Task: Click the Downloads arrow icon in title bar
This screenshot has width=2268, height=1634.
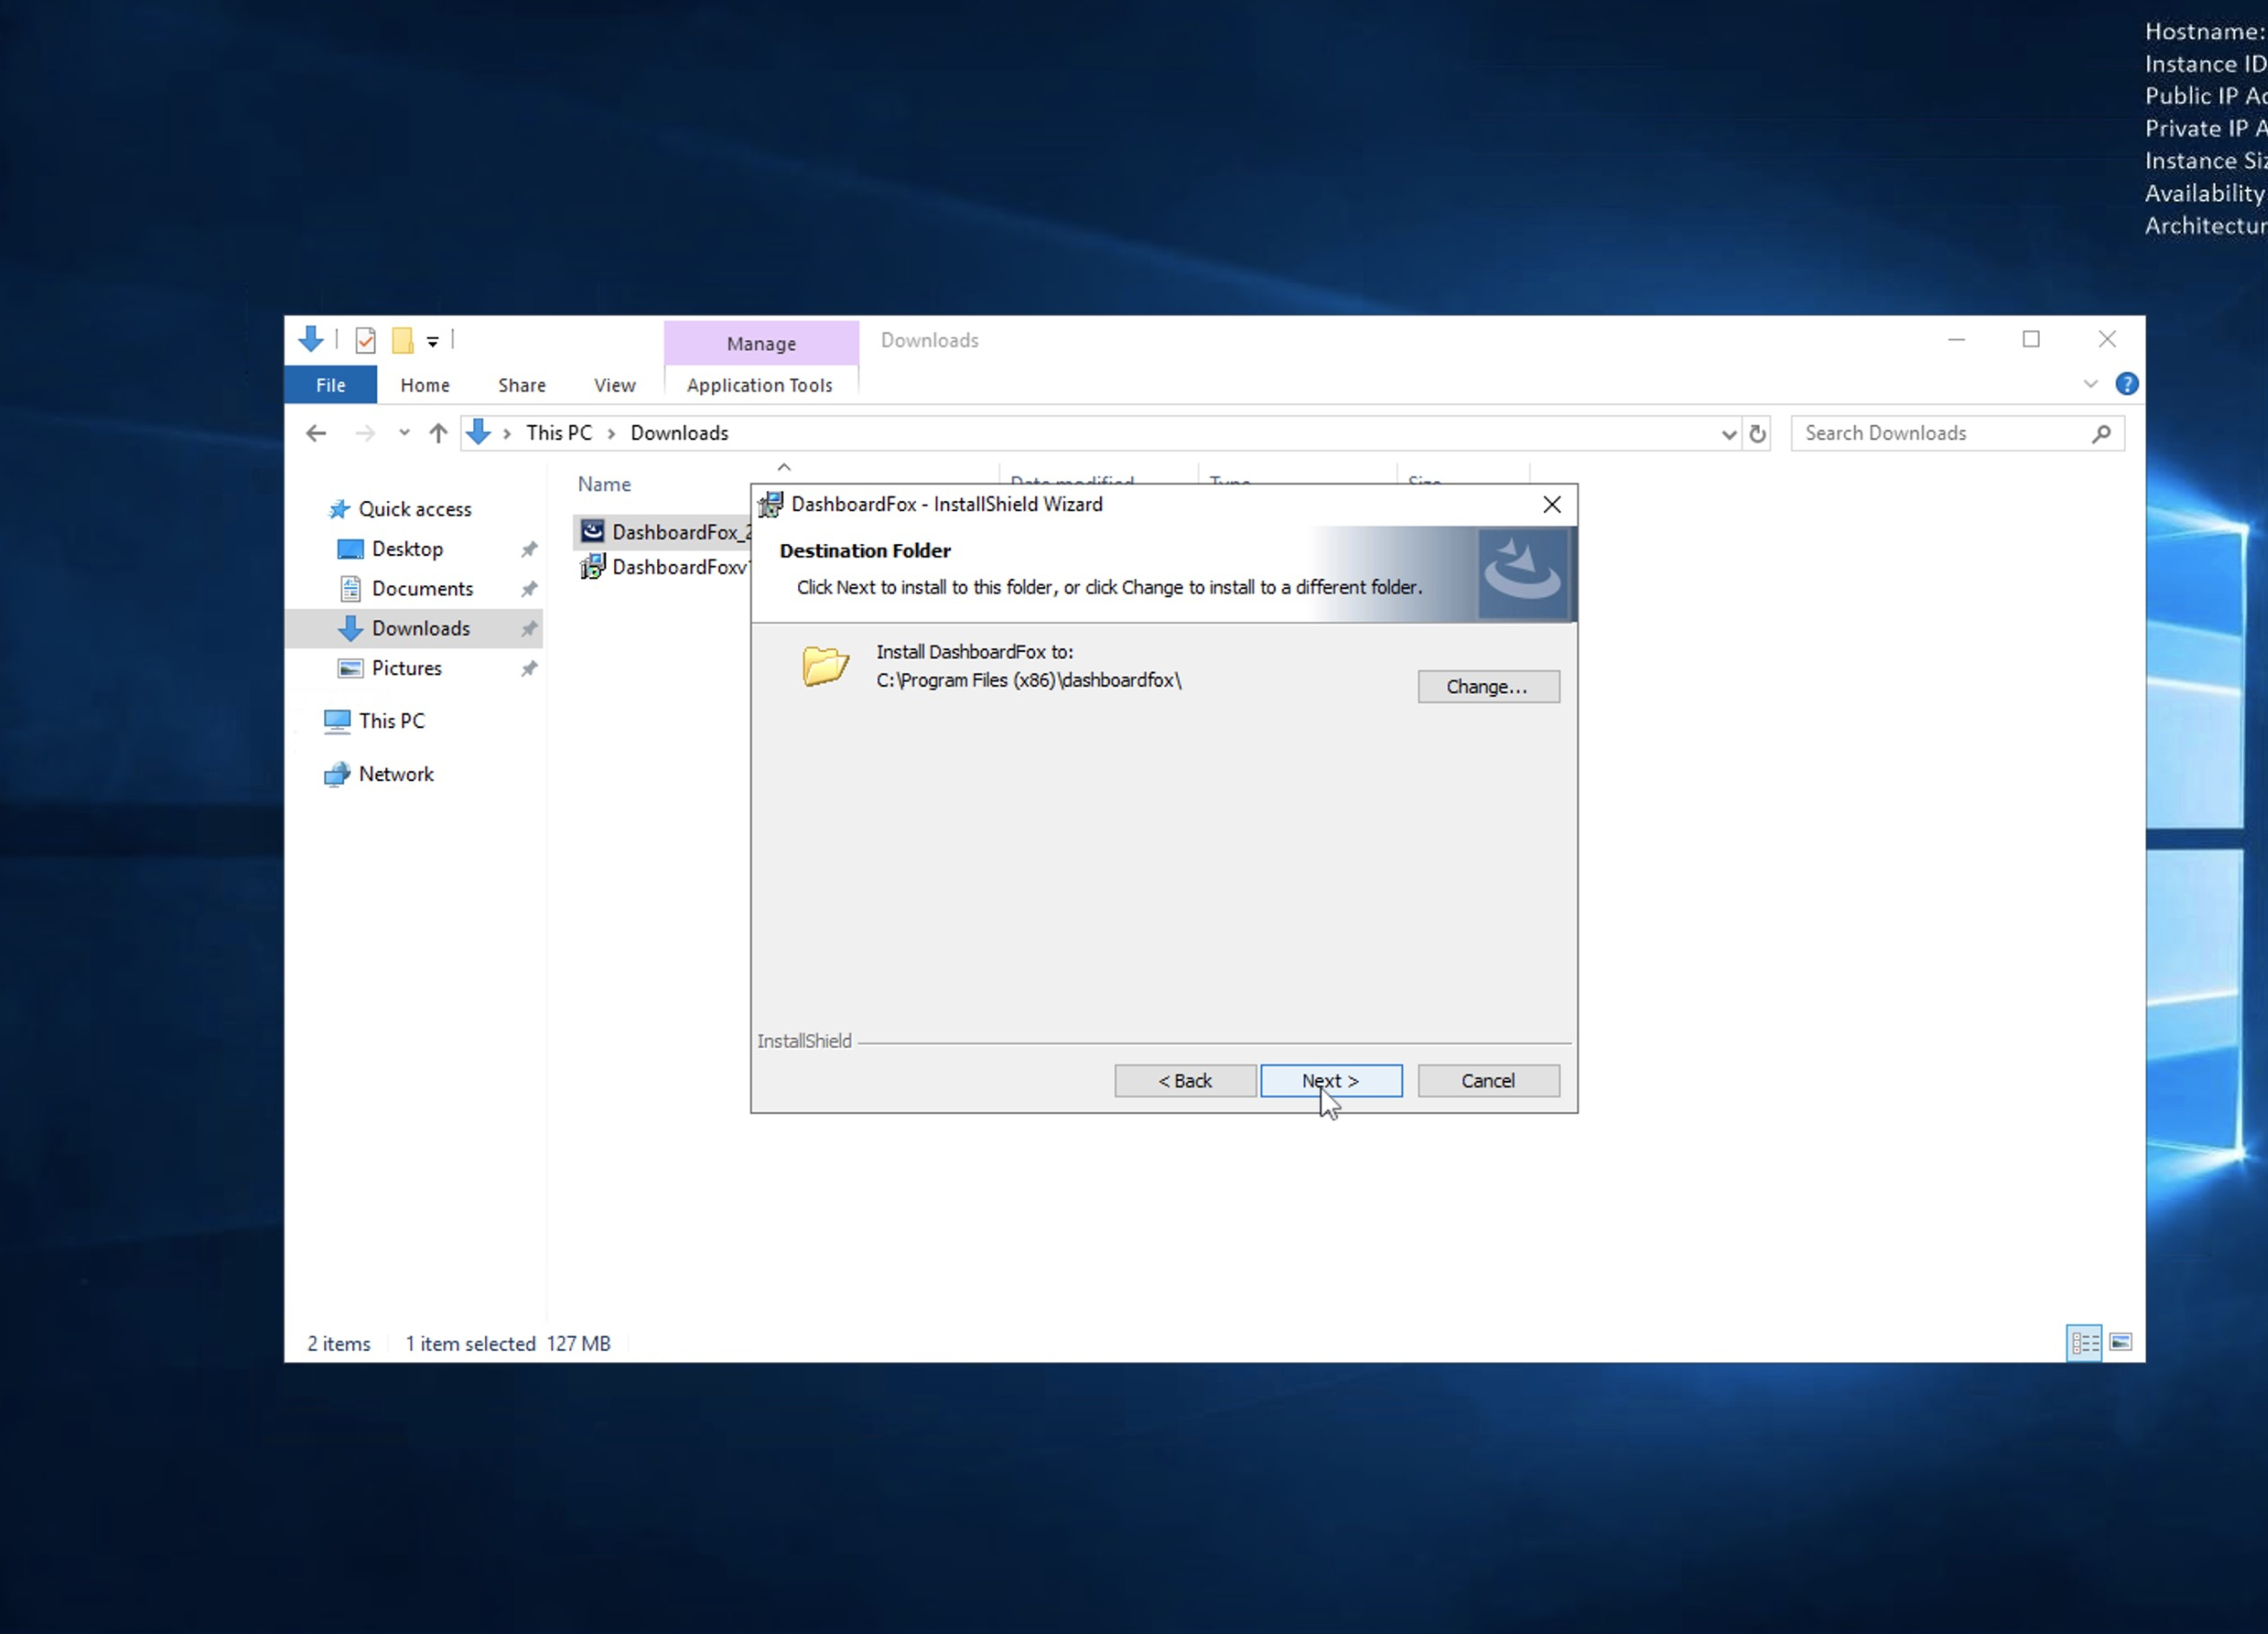Action: (x=311, y=340)
